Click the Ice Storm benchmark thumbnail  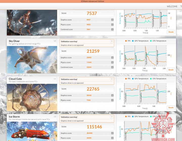click(32, 131)
